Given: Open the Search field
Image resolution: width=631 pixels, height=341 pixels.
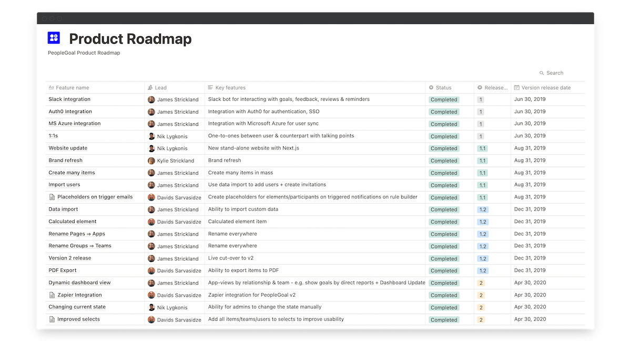Looking at the screenshot, I should coord(551,73).
